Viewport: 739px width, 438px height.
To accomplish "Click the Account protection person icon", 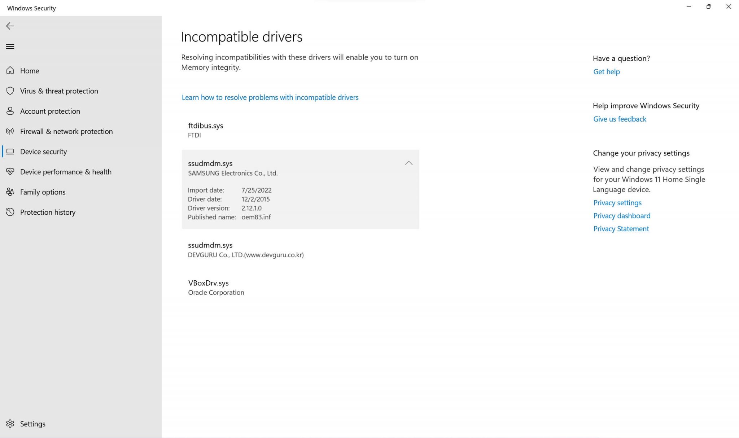I will [10, 111].
